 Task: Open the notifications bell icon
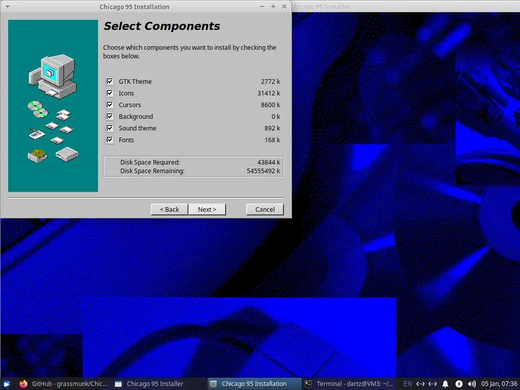[445, 384]
